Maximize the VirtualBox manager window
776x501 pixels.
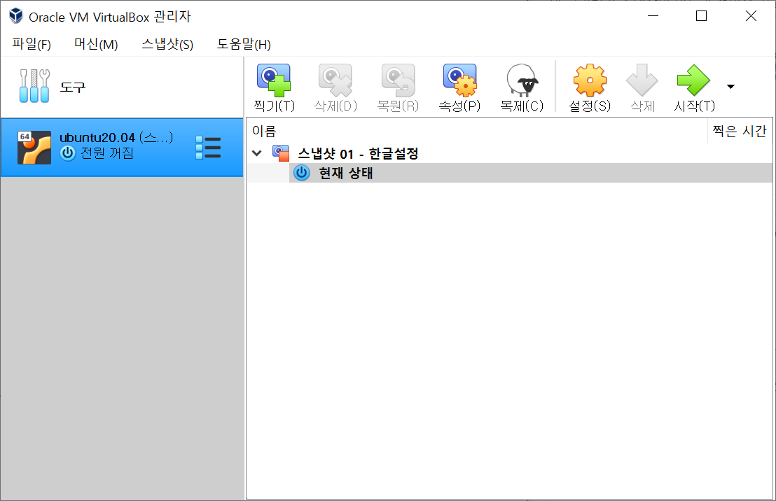coord(701,16)
